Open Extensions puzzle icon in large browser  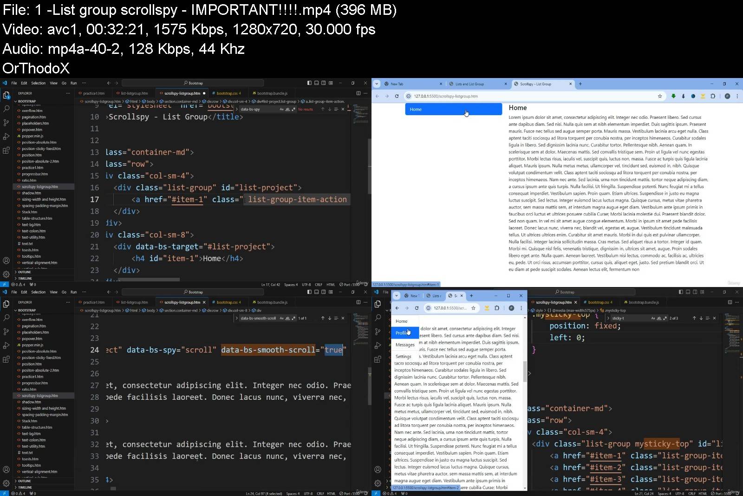pyautogui.click(x=713, y=96)
